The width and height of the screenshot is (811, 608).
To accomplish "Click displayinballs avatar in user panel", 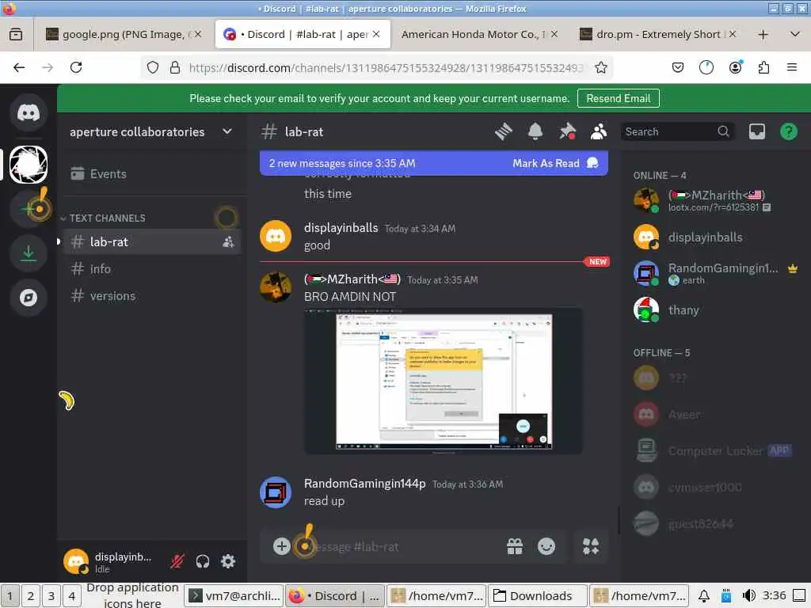I will [x=76, y=561].
